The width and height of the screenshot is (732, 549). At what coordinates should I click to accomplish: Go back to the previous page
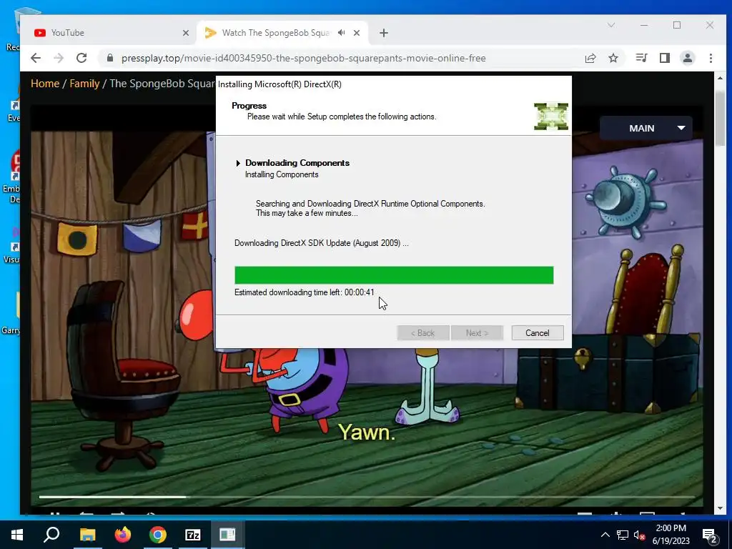(x=36, y=58)
